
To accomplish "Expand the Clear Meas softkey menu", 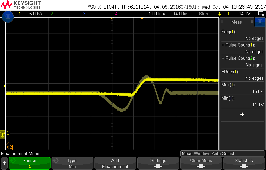I will (x=201, y=163).
